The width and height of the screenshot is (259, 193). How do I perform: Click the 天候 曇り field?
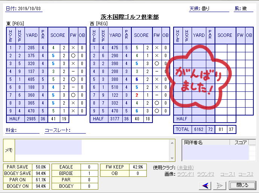pos(209,9)
